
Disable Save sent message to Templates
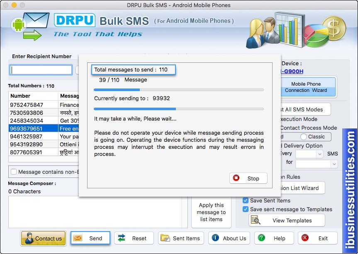246,209
